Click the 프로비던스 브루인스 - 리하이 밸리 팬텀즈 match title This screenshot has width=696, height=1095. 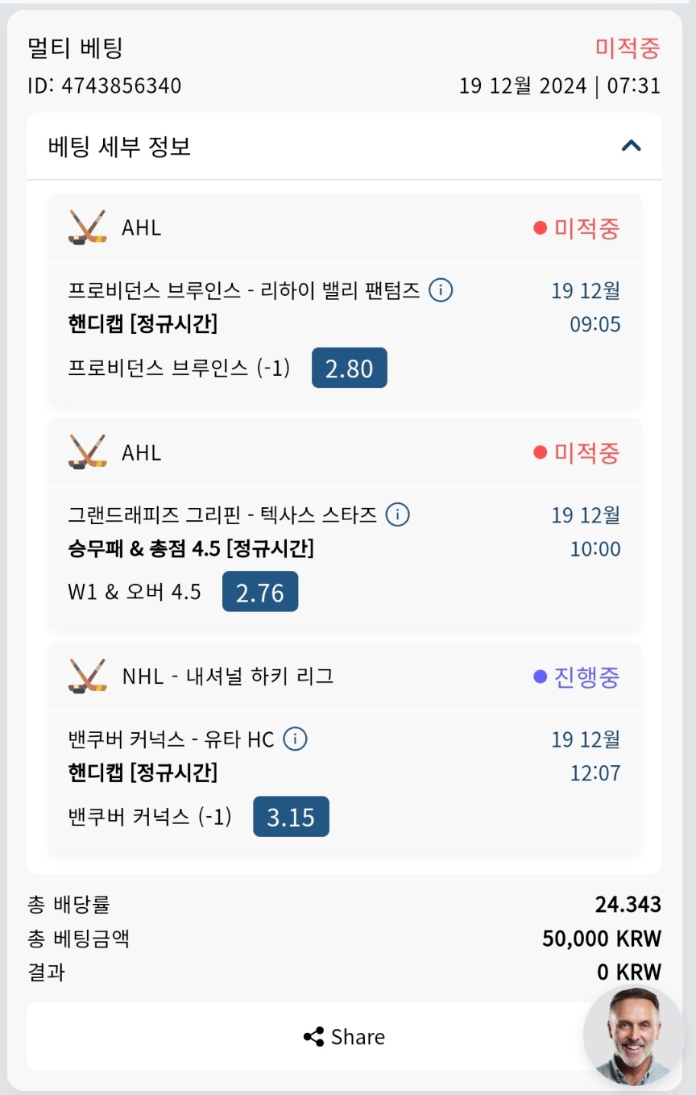[245, 290]
